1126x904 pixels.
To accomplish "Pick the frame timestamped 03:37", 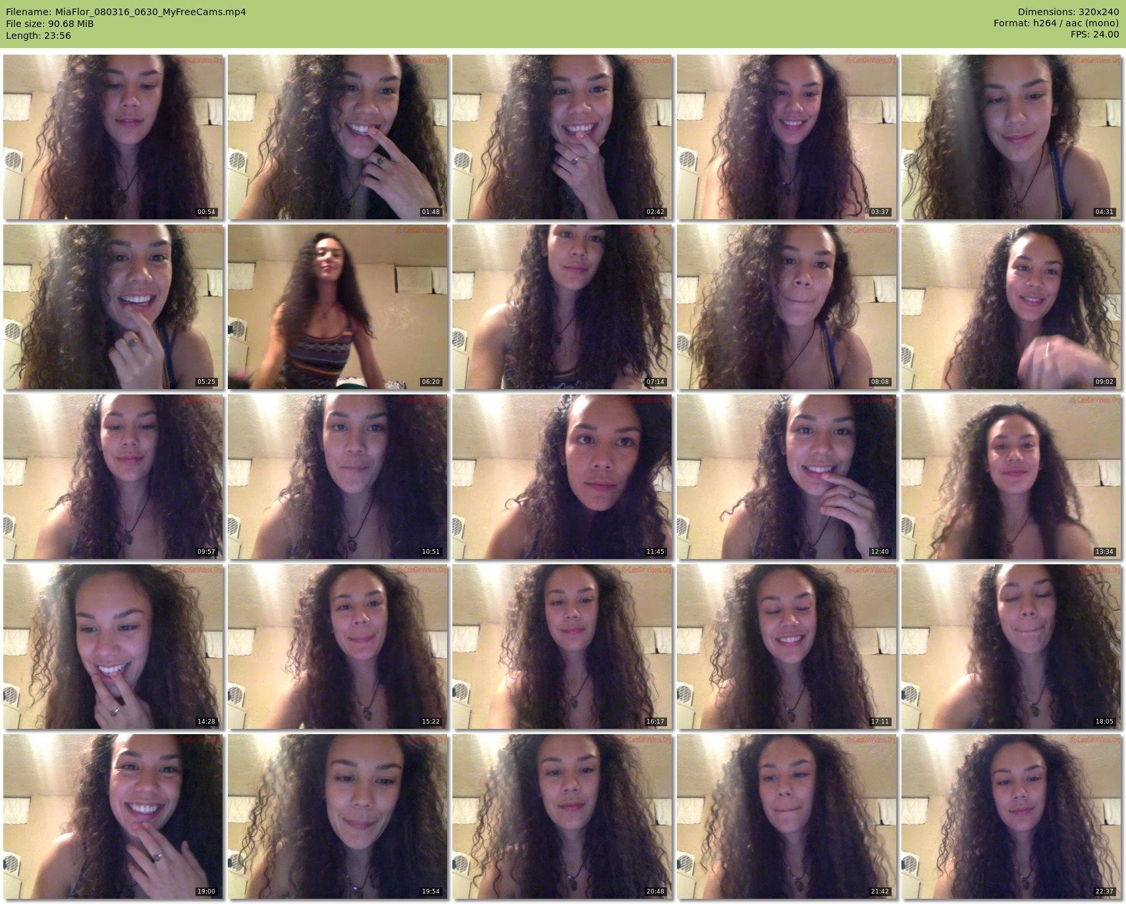I will pos(787,137).
